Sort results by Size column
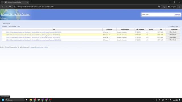The image size is (182, 102). (x=161, y=29)
